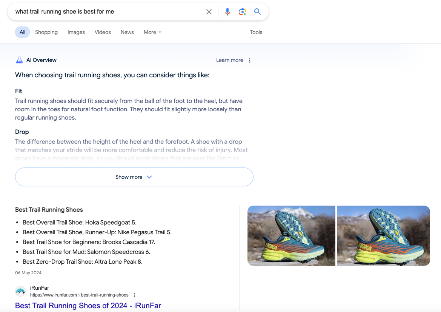Click the Brooks Cascadia 17 list item
The height and width of the screenshot is (312, 441).
89,242
